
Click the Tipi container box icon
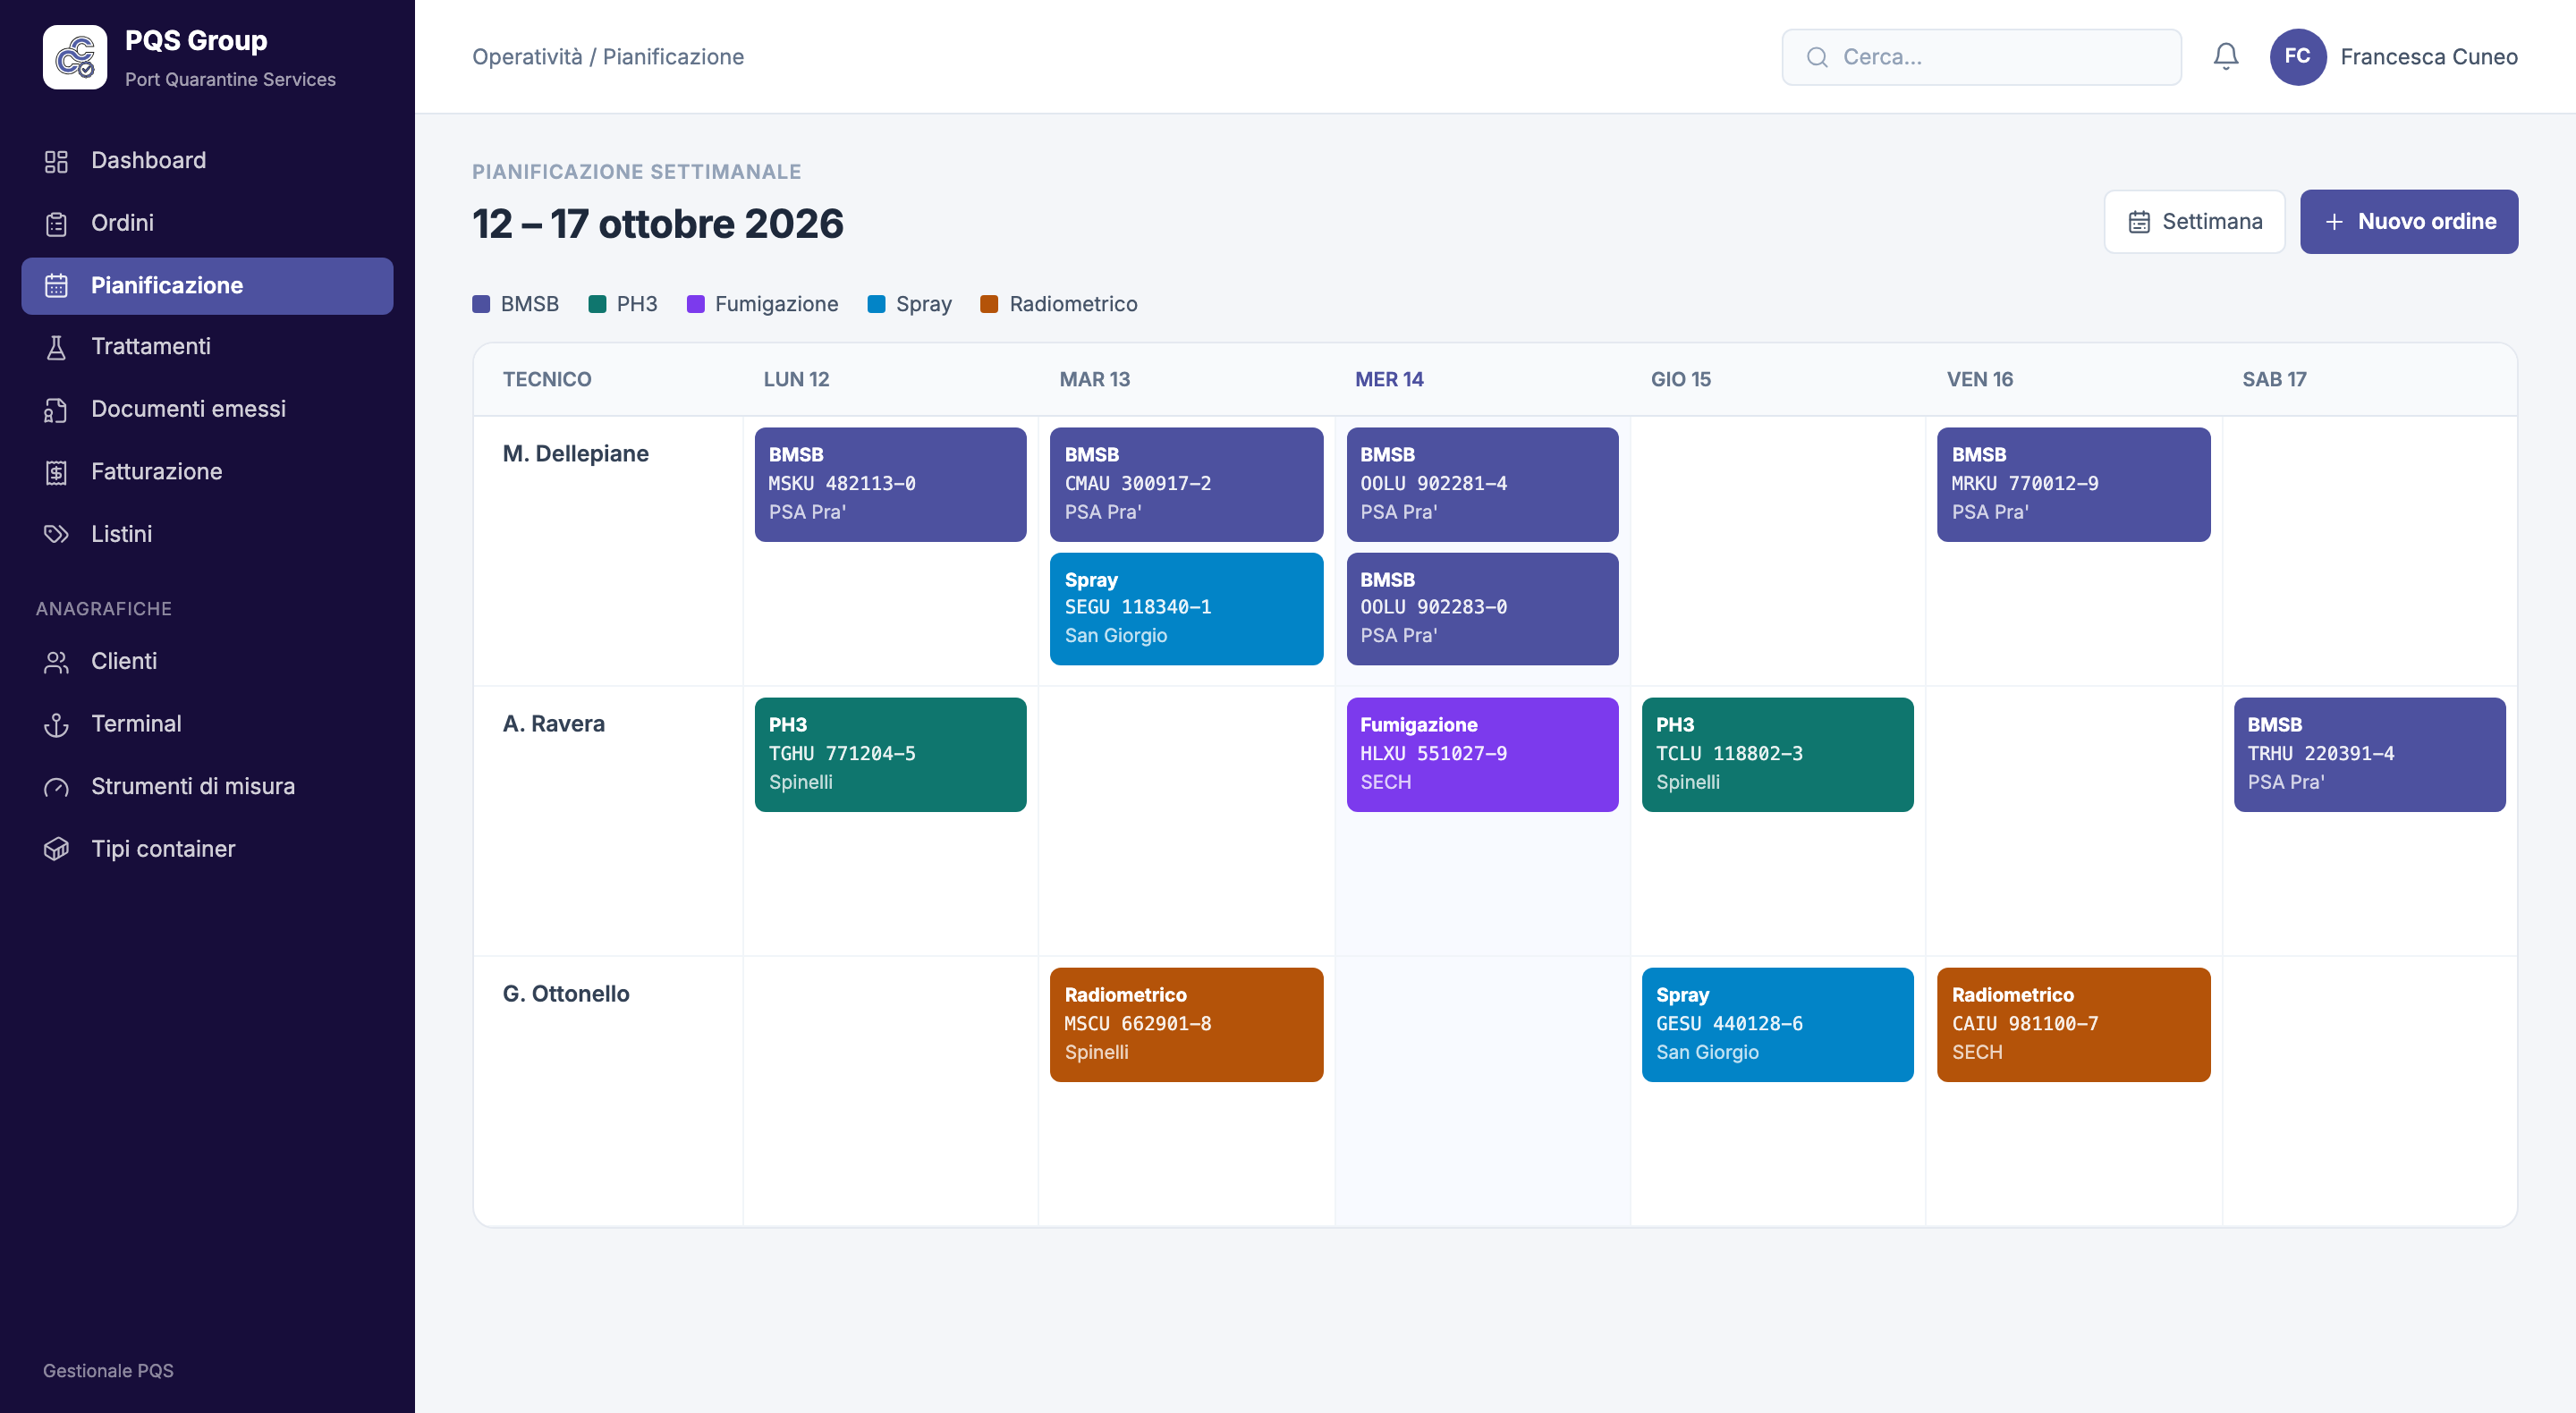(56, 849)
